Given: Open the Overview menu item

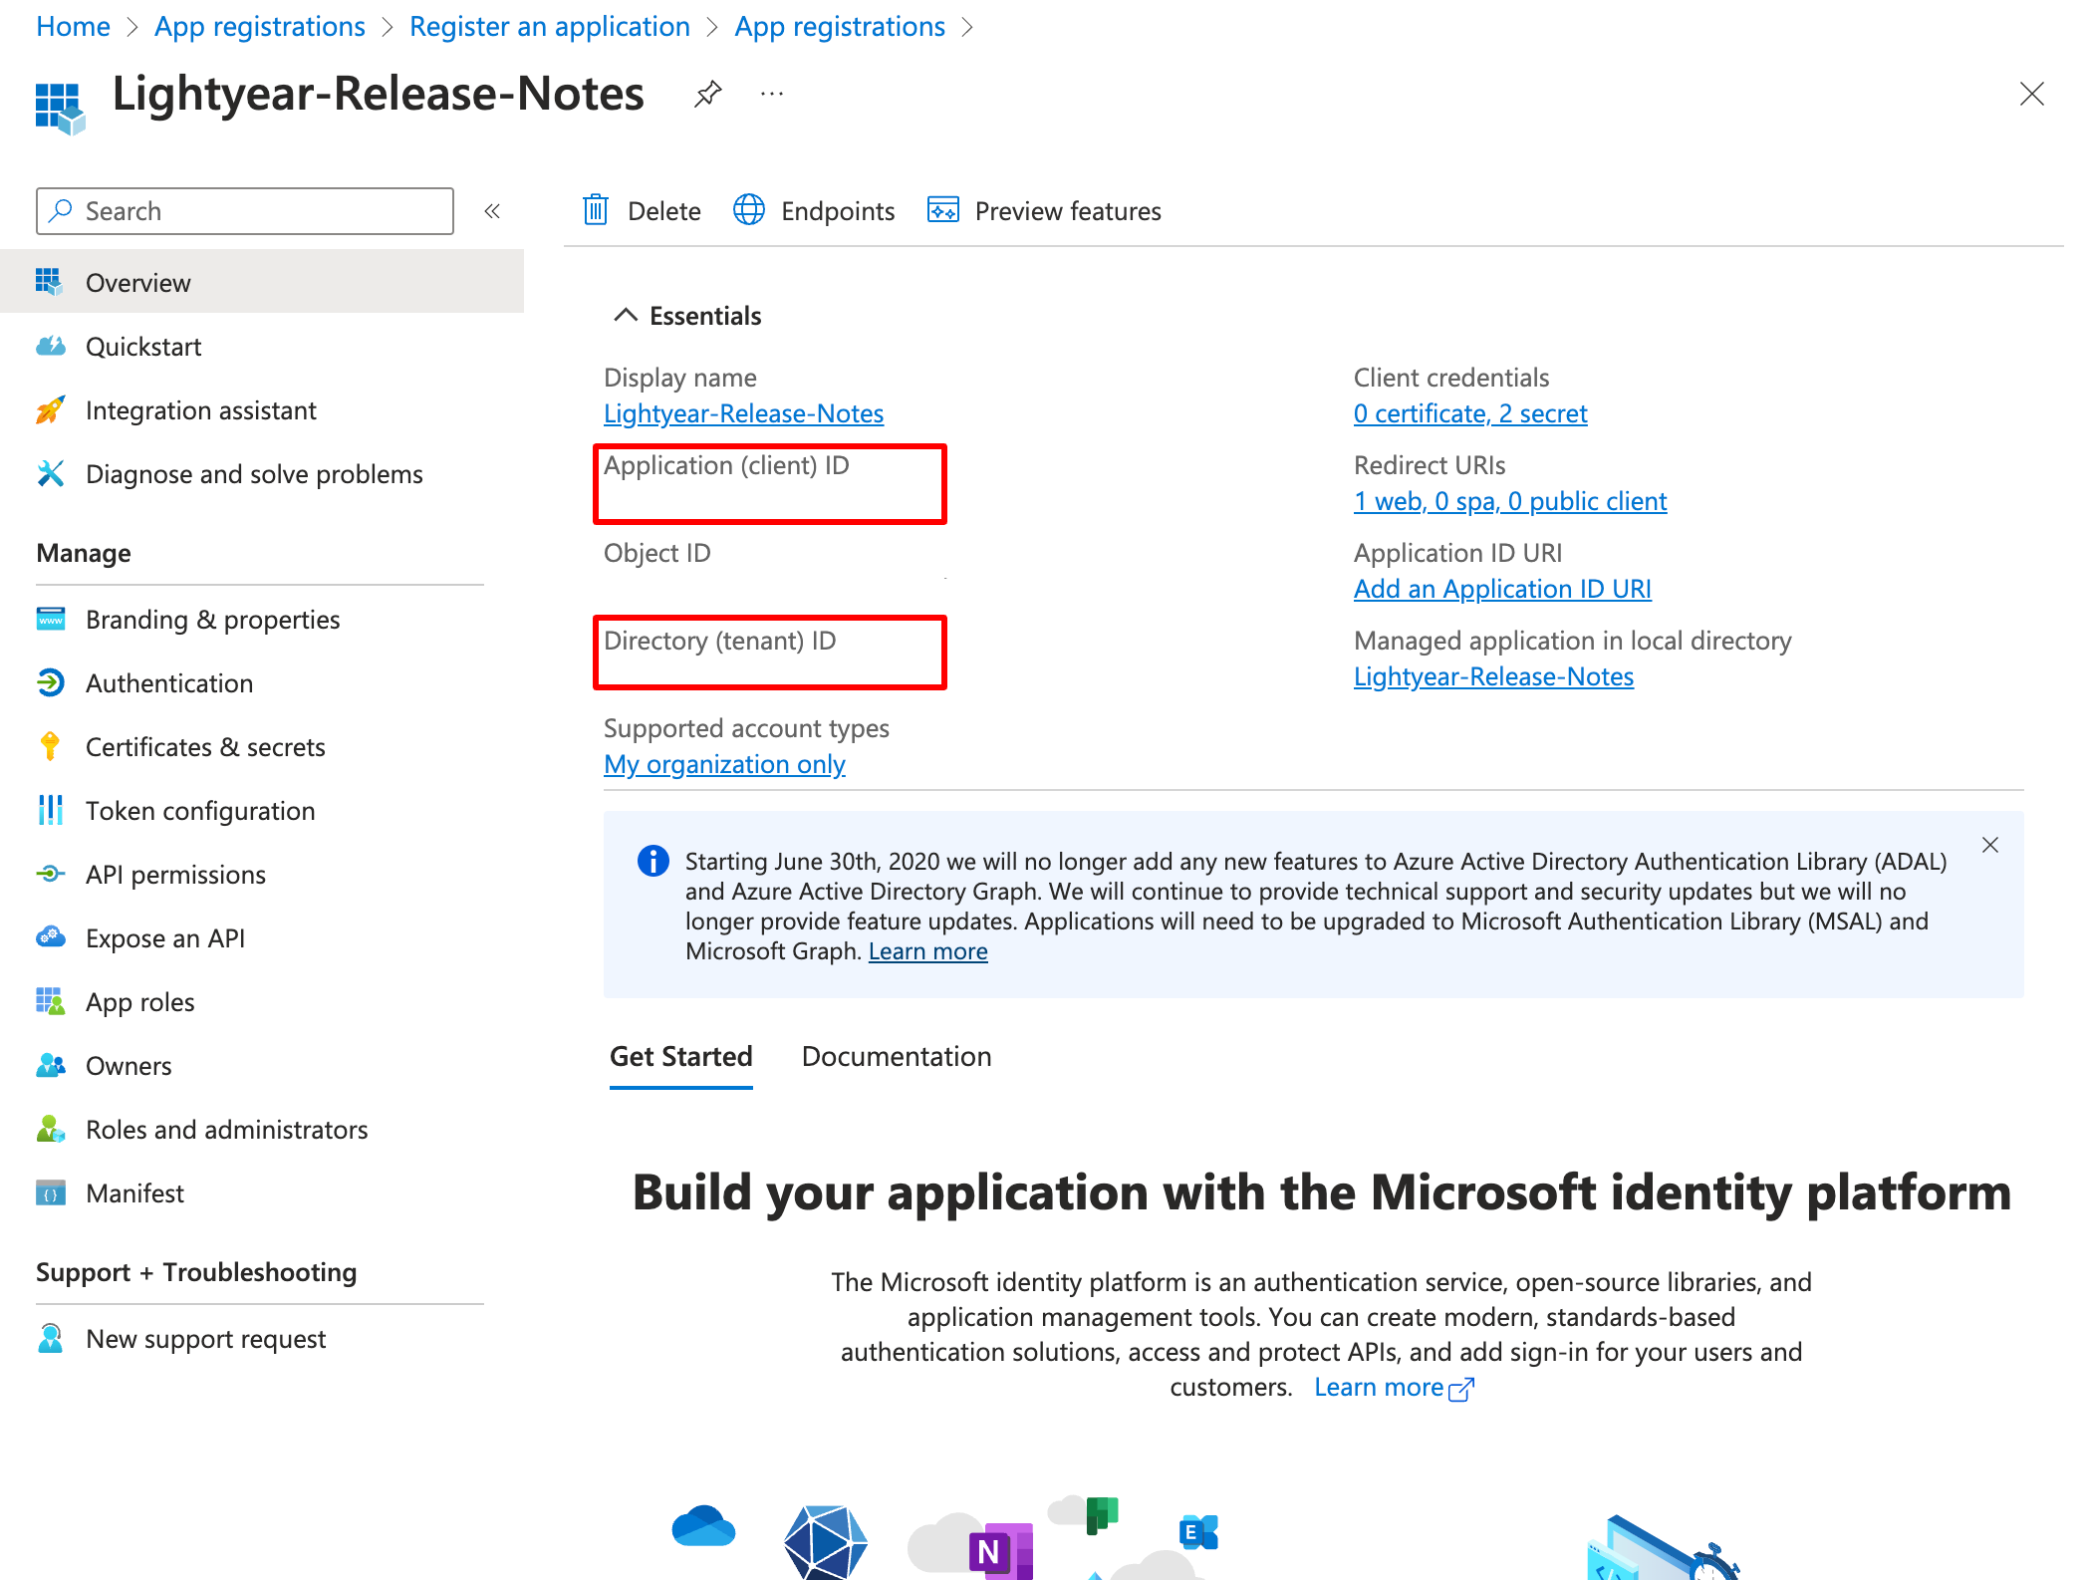Looking at the screenshot, I should click(262, 282).
